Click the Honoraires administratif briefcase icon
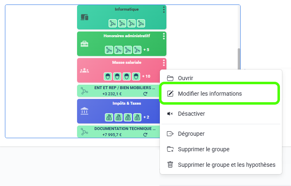 pyautogui.click(x=84, y=44)
